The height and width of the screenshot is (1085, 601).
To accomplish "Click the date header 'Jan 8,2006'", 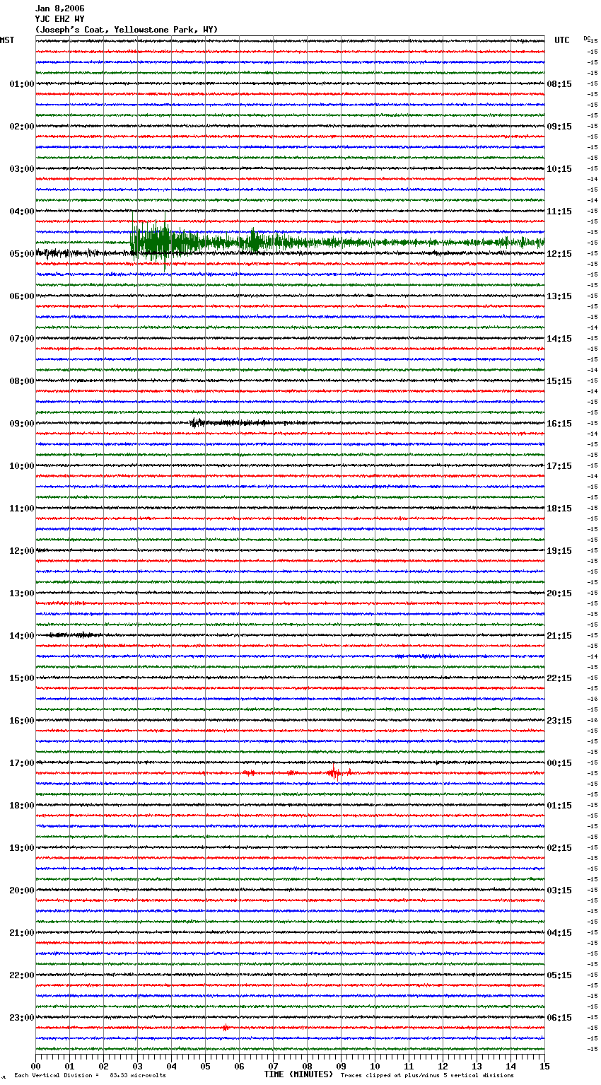I will pyautogui.click(x=60, y=8).
